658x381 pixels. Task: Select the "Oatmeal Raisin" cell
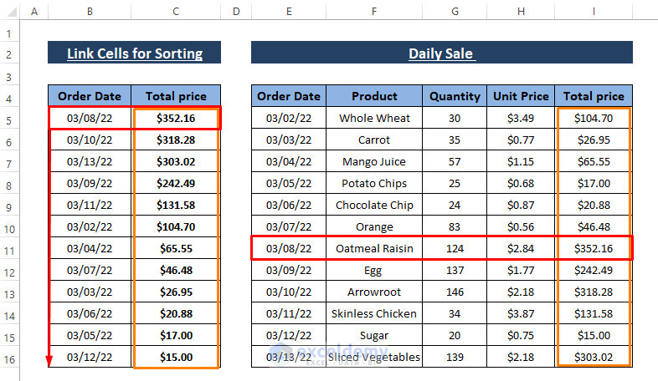374,248
